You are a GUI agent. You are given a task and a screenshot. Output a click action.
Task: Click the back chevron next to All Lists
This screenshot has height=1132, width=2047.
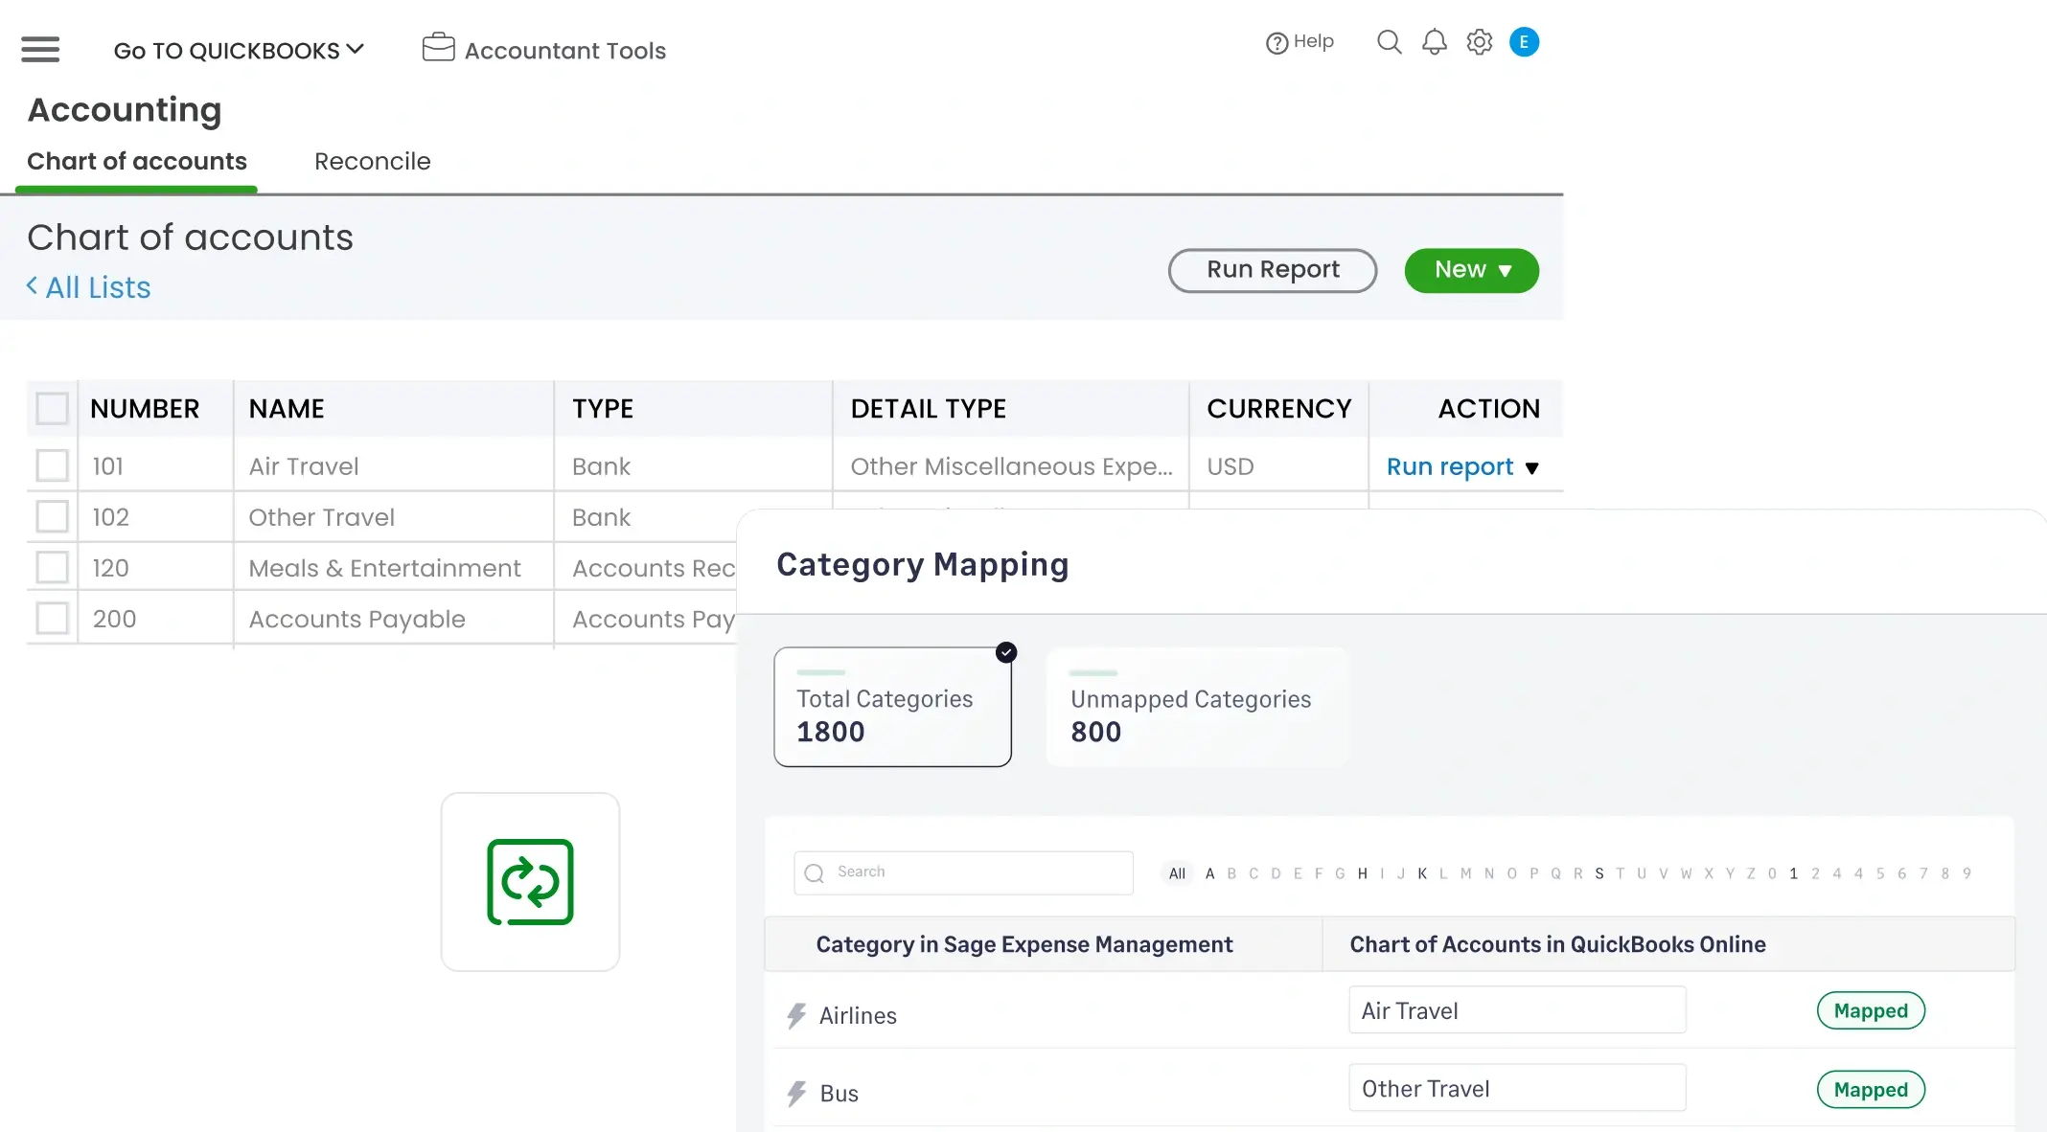pyautogui.click(x=33, y=285)
